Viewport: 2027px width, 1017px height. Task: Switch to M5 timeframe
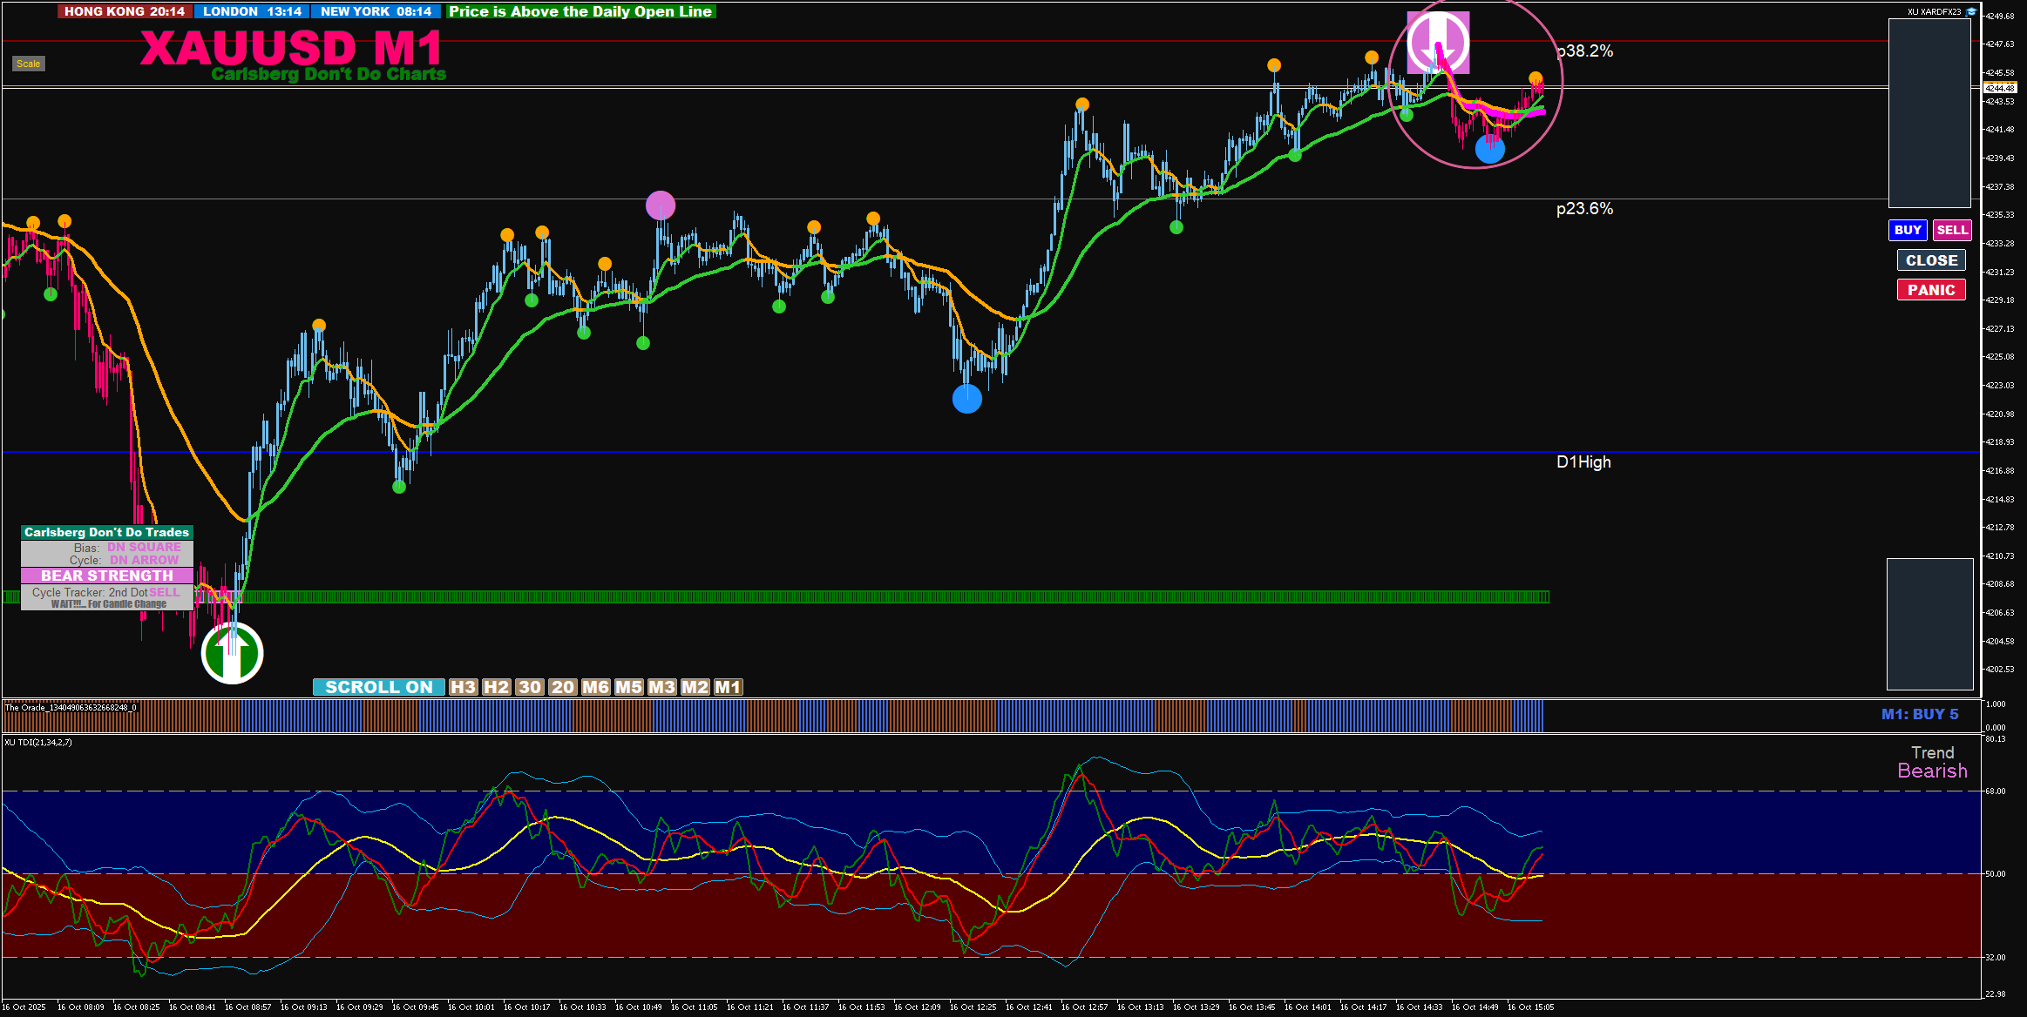[628, 687]
